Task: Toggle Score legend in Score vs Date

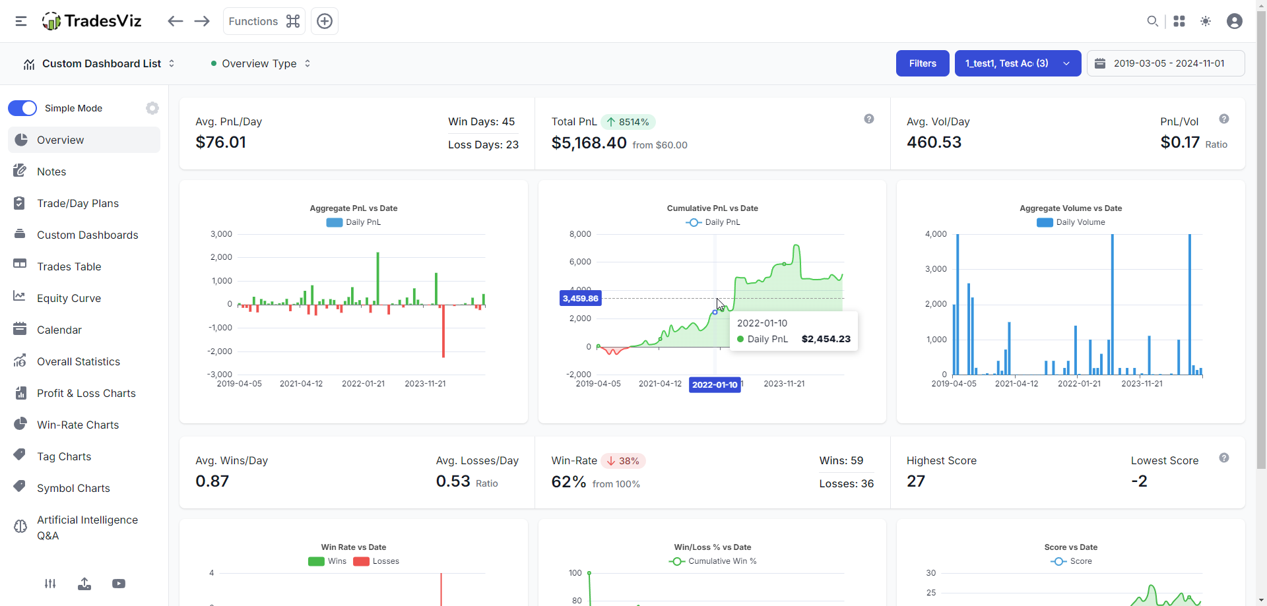Action: [x=1071, y=561]
